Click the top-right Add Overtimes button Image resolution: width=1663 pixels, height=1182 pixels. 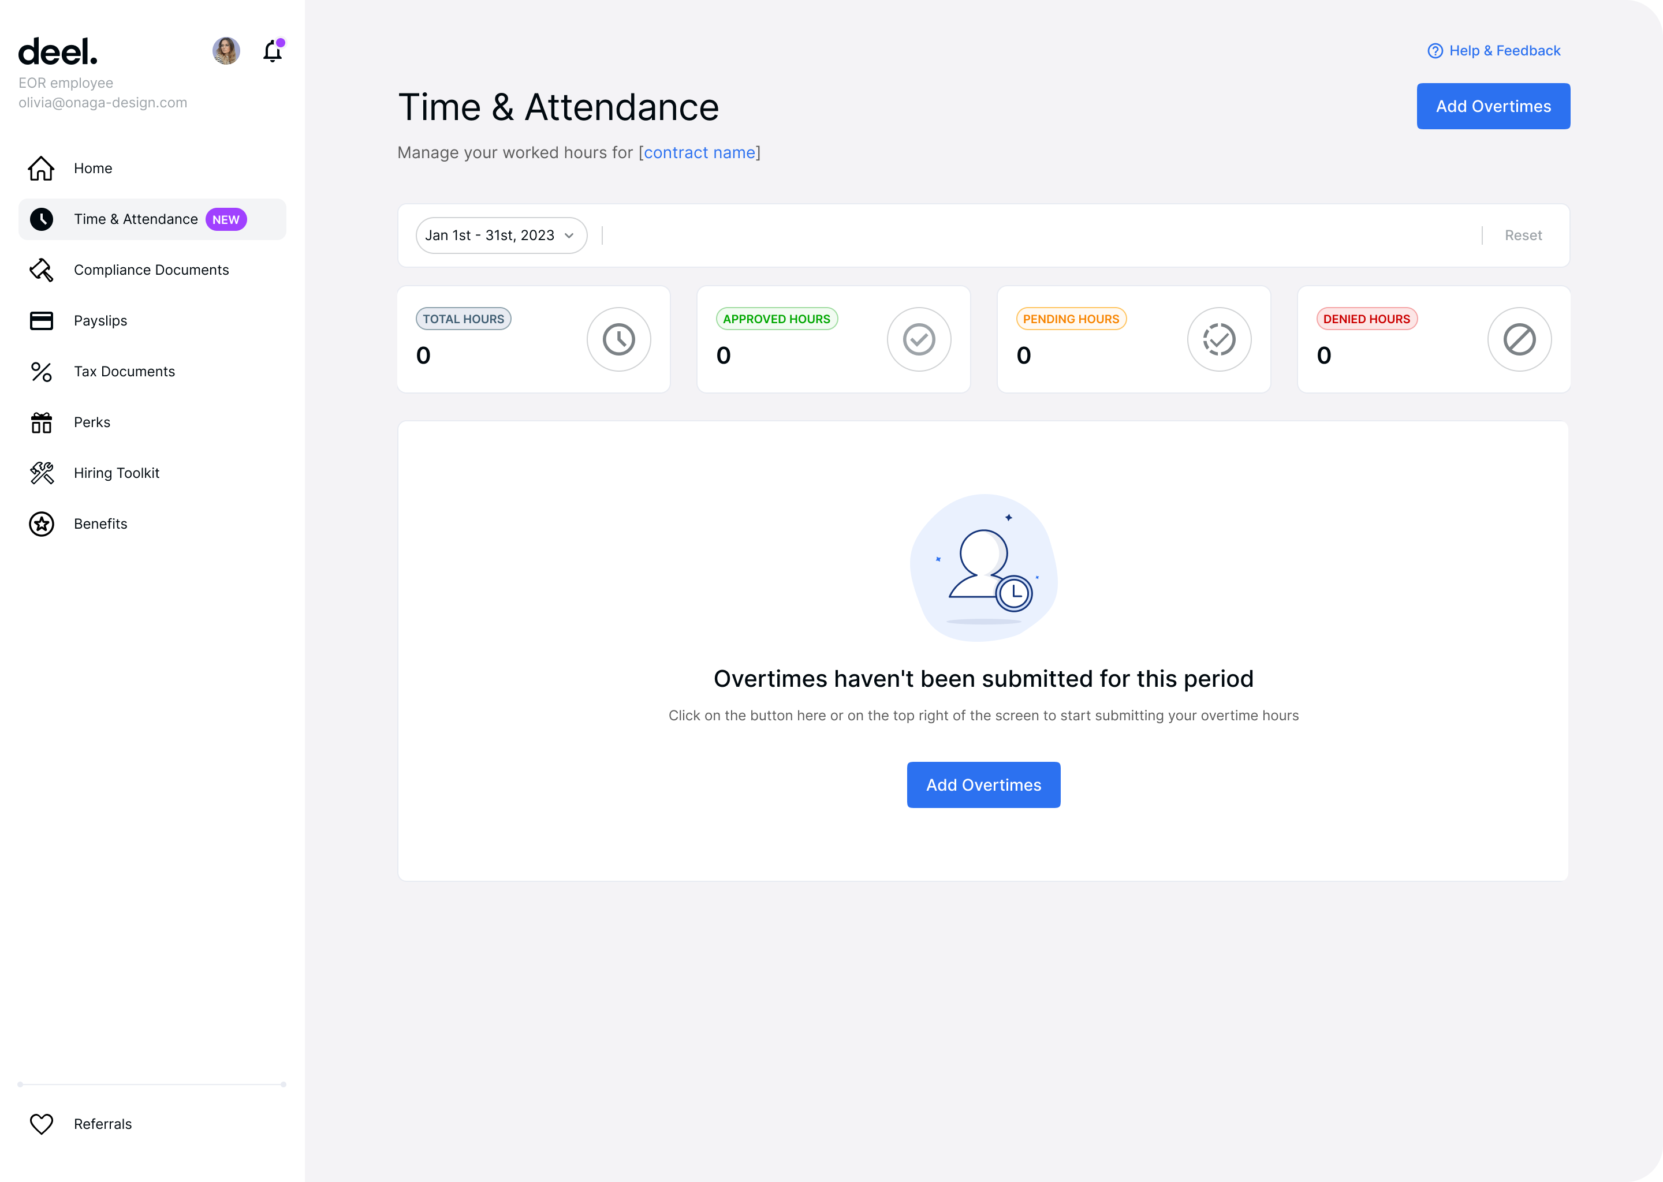tap(1493, 106)
